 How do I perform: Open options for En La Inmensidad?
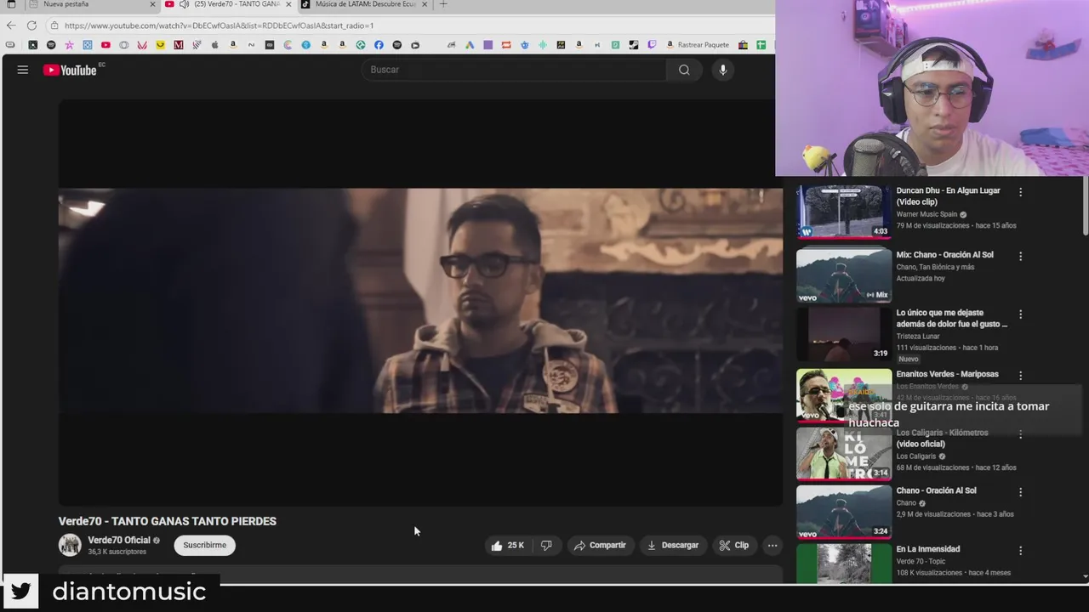pyautogui.click(x=1020, y=550)
